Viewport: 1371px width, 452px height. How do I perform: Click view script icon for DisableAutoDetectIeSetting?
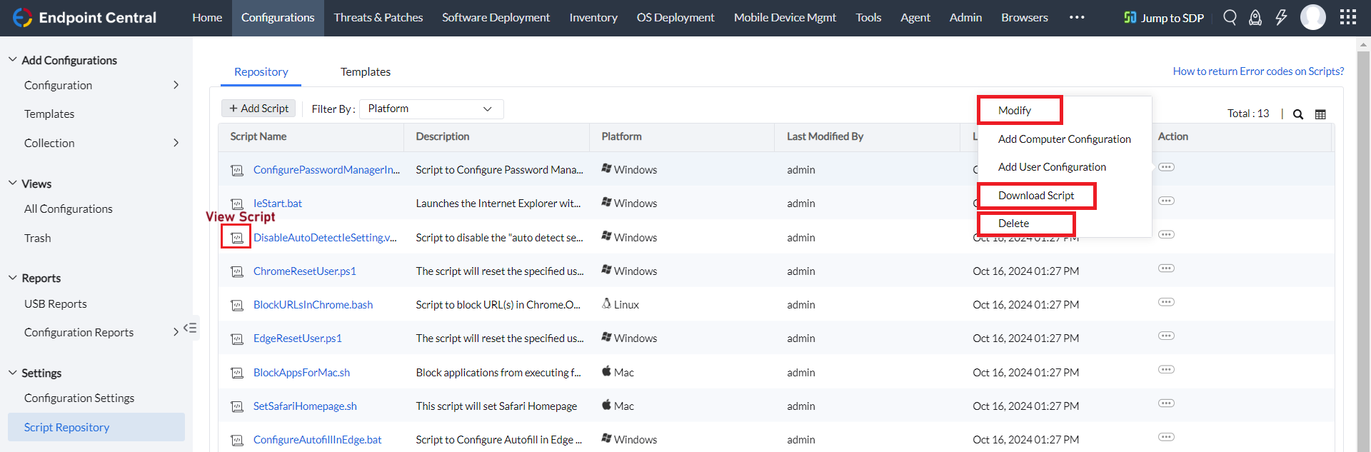click(x=236, y=238)
